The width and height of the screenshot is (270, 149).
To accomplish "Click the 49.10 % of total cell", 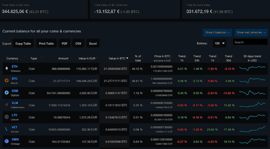I will 137,69.
